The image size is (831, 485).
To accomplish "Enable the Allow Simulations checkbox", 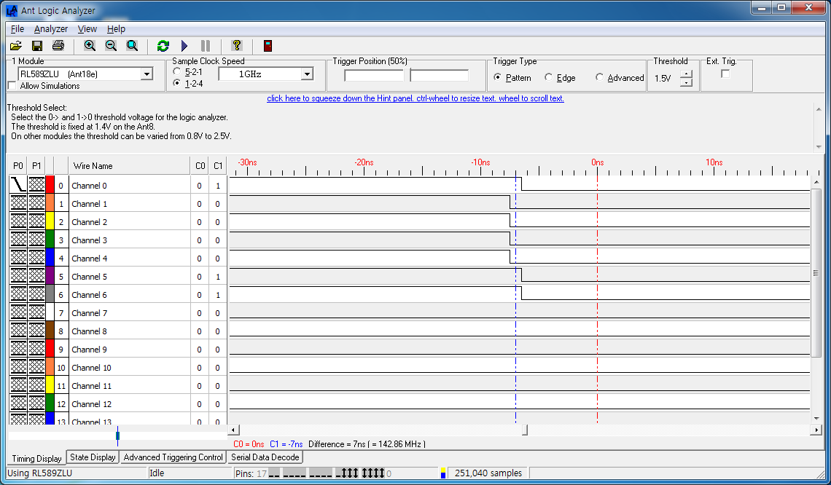I will [x=12, y=86].
